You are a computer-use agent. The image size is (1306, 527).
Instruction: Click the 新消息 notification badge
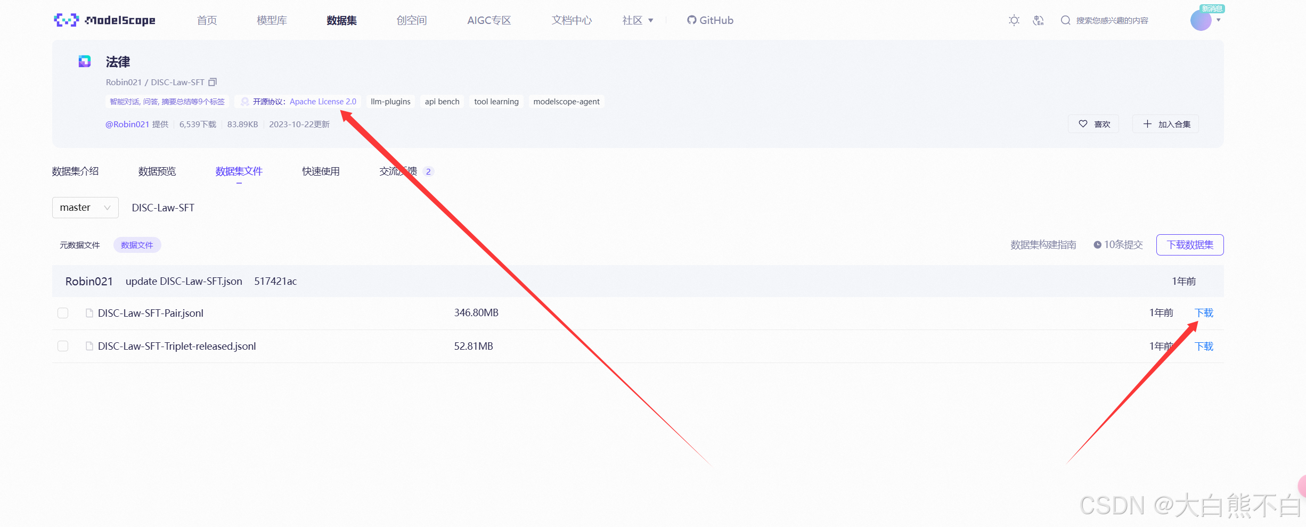click(1212, 9)
